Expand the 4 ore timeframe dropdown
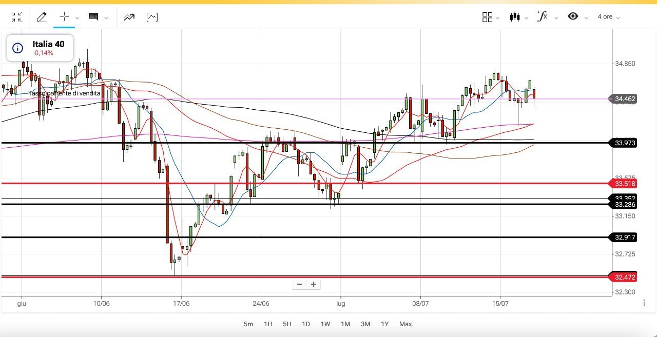Screen dimensions: 657x337 [x=609, y=17]
